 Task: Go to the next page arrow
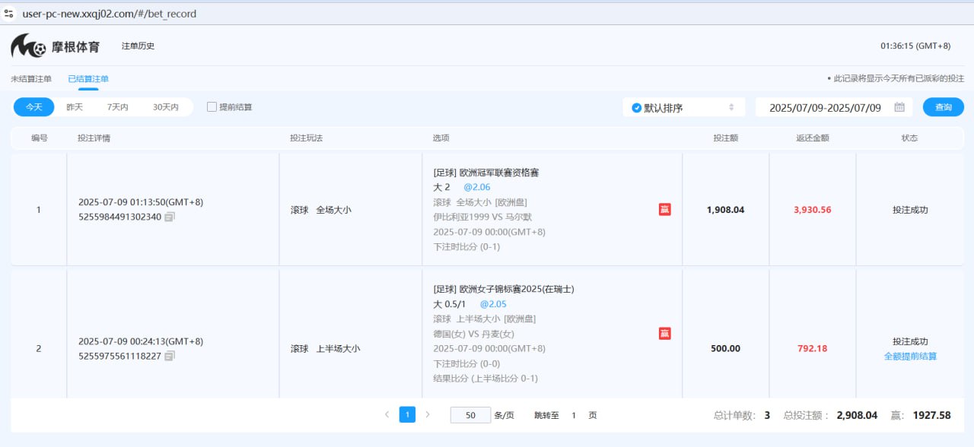click(428, 414)
